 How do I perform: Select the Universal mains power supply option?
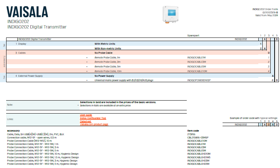(124, 80)
